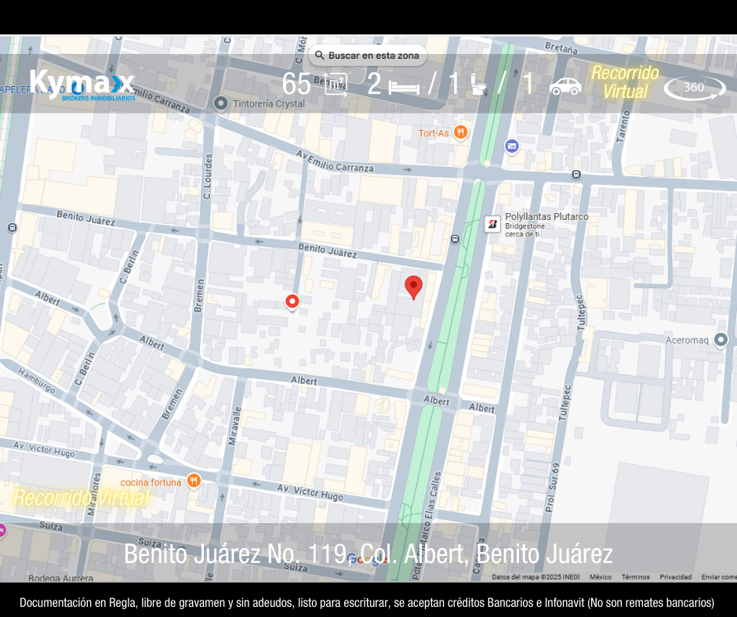
Task: Select the "Bretaña" street label
Action: pos(561,48)
